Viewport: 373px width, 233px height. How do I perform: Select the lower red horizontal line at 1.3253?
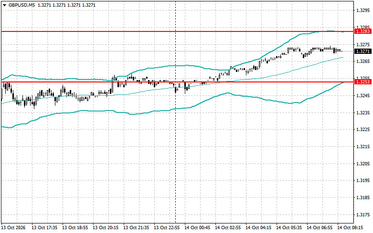[x=178, y=82]
